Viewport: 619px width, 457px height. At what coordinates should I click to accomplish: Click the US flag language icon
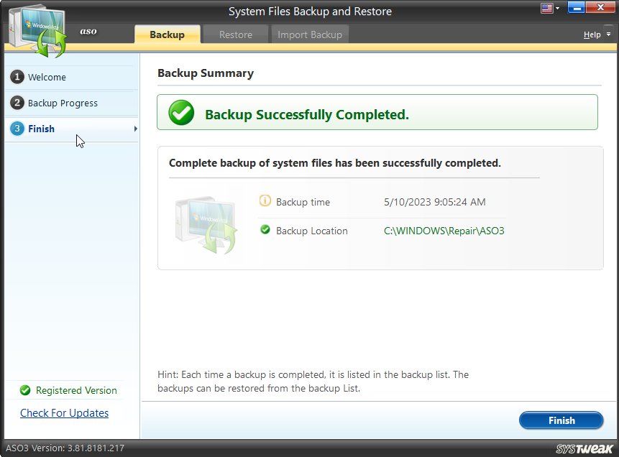coord(547,9)
